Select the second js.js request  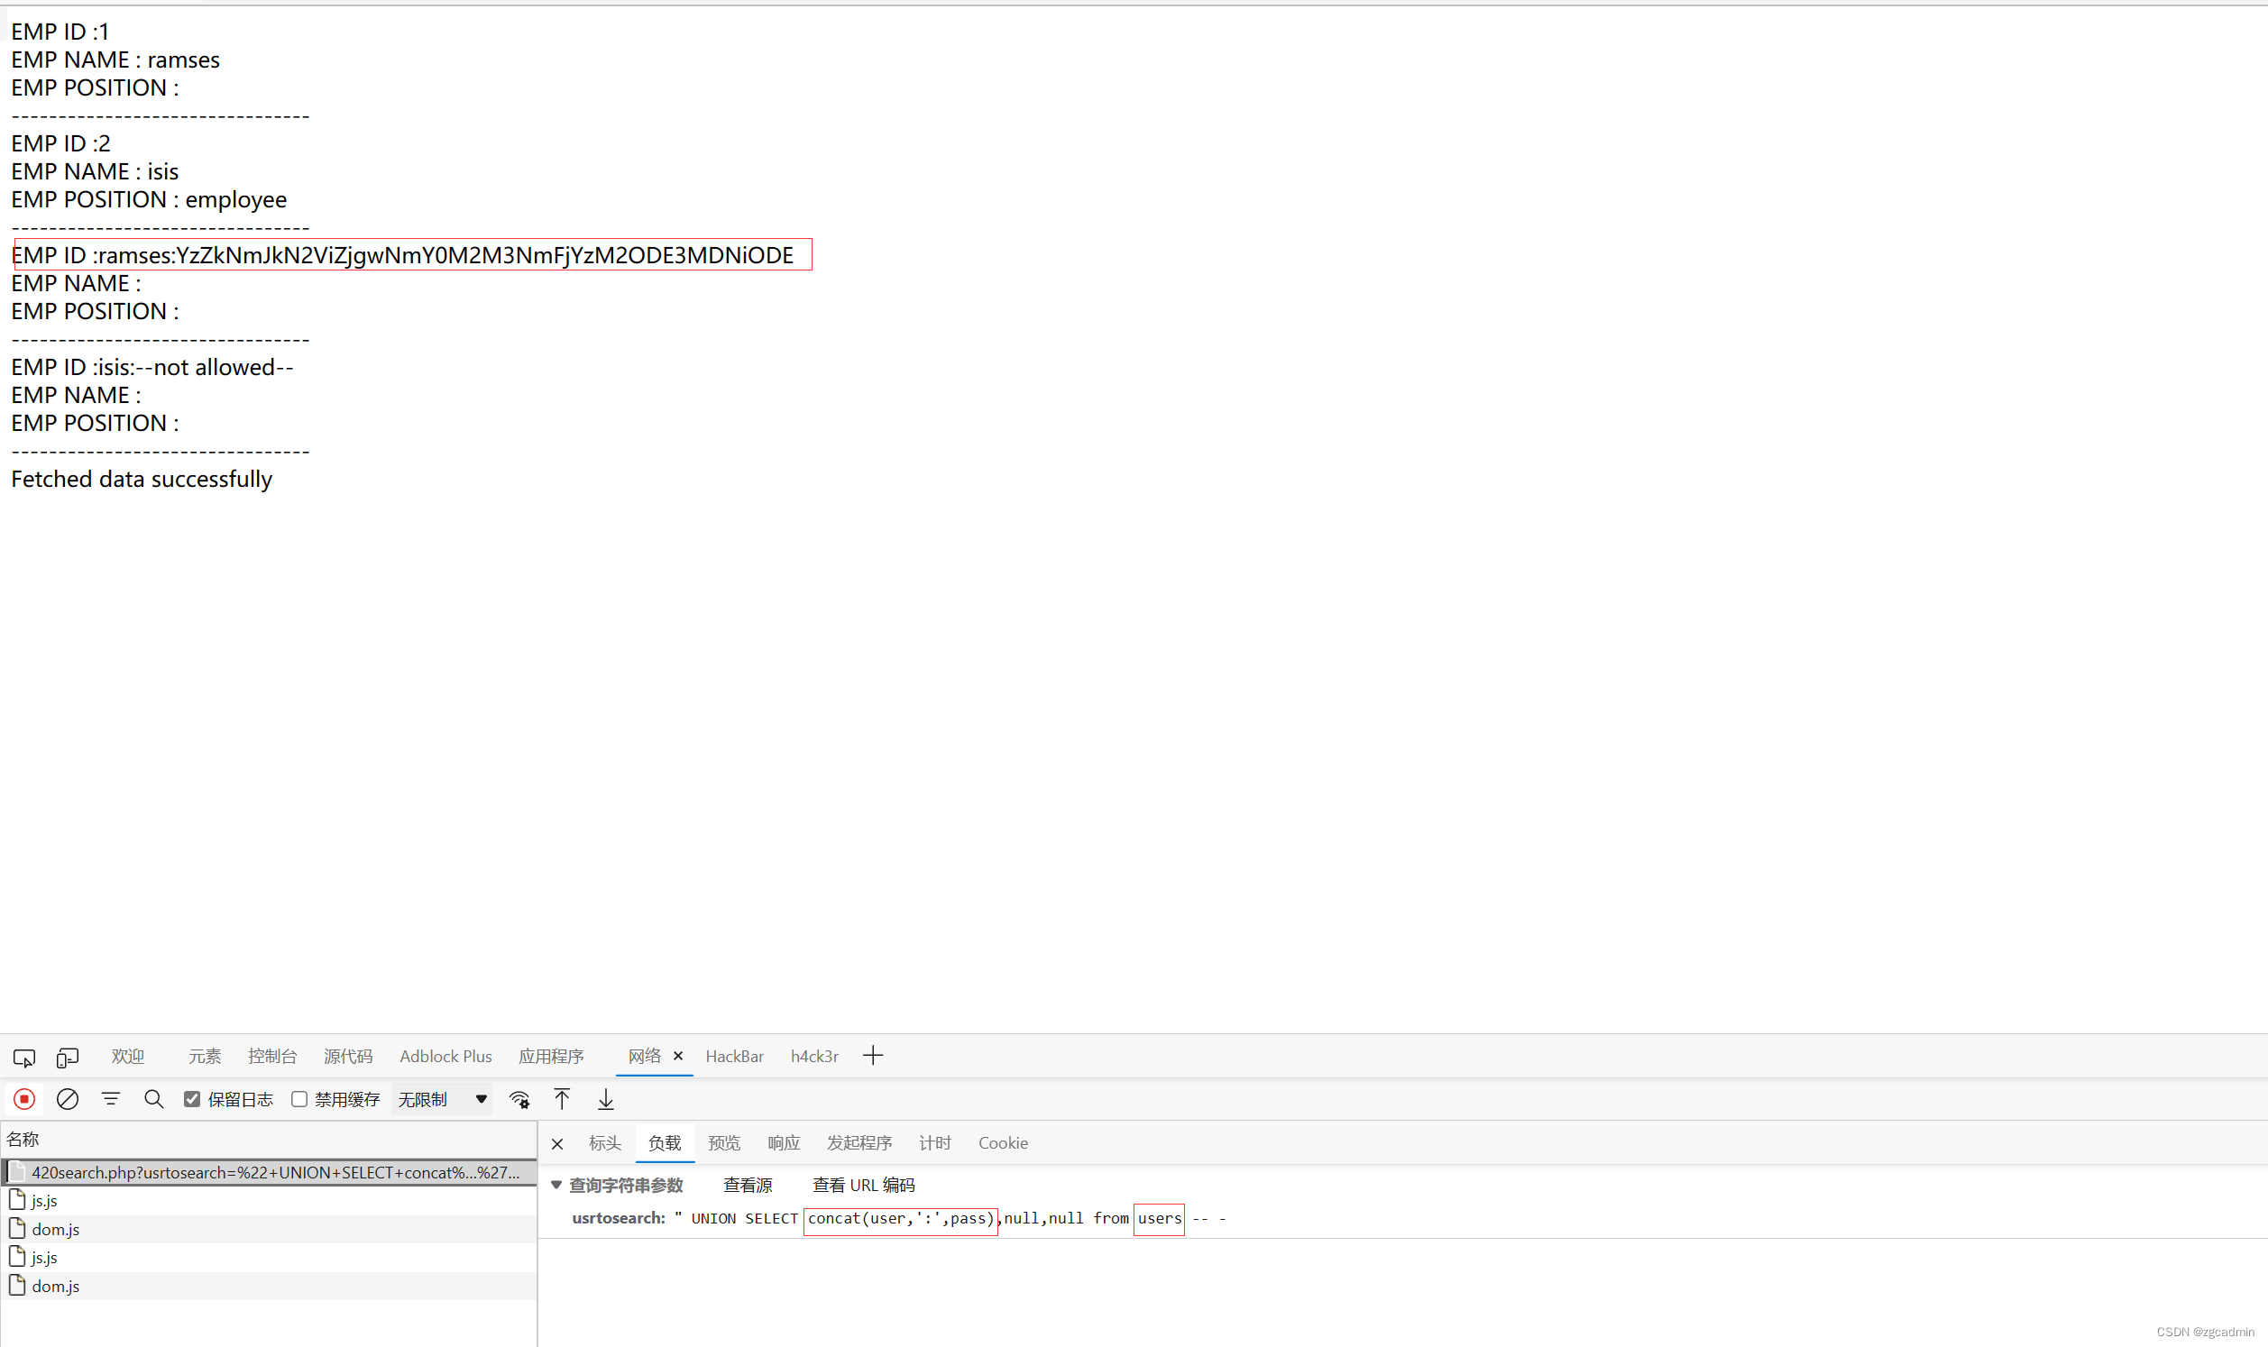click(269, 1257)
